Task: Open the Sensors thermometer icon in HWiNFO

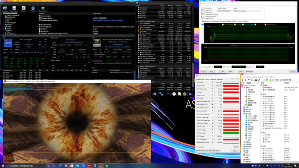Action: (x=24, y=9)
